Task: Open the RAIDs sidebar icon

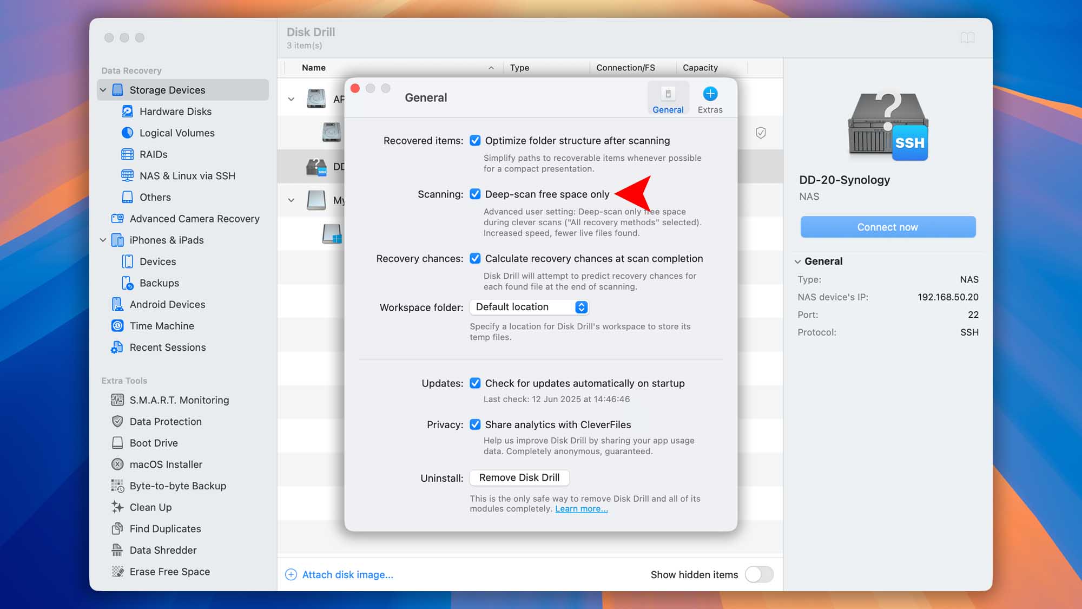Action: point(127,154)
